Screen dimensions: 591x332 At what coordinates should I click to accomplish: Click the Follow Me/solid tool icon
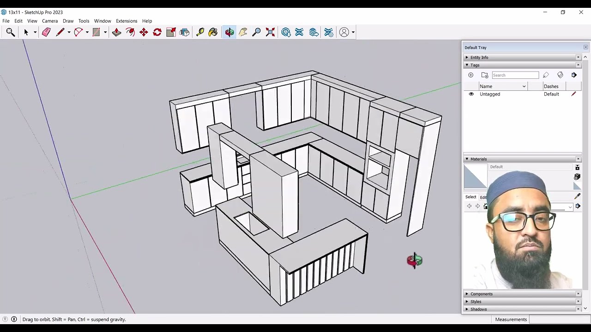click(x=184, y=32)
